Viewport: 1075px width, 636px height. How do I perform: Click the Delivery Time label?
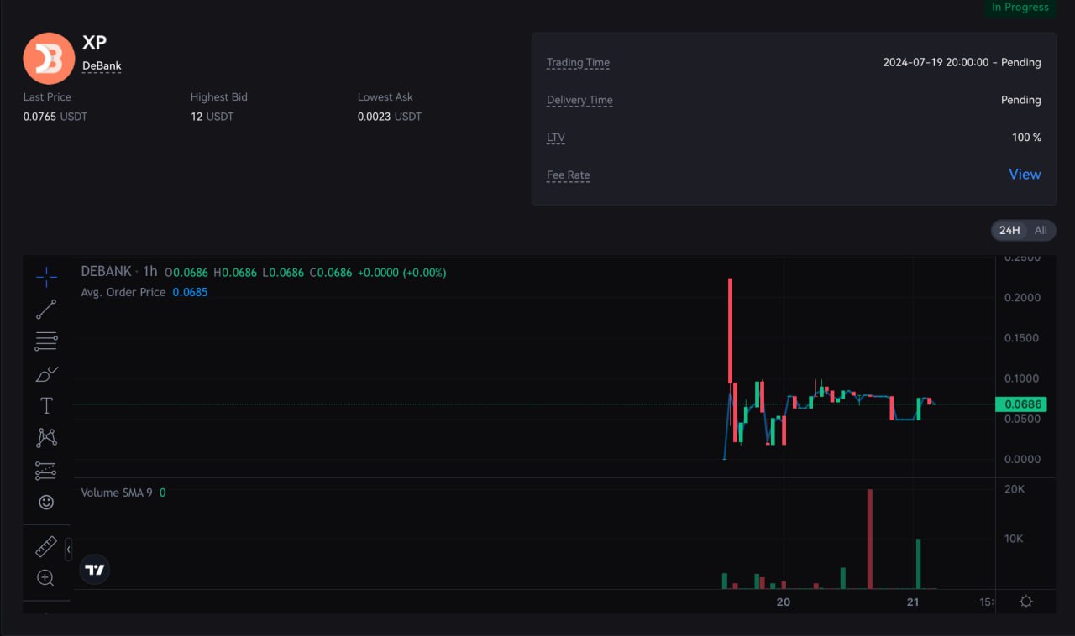point(579,100)
